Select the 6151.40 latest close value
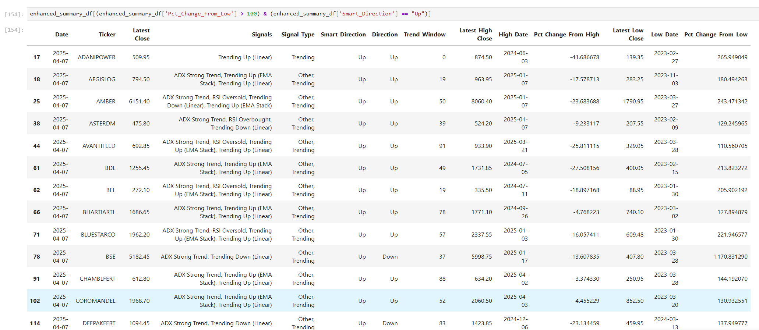The height and width of the screenshot is (330, 759). pos(139,102)
